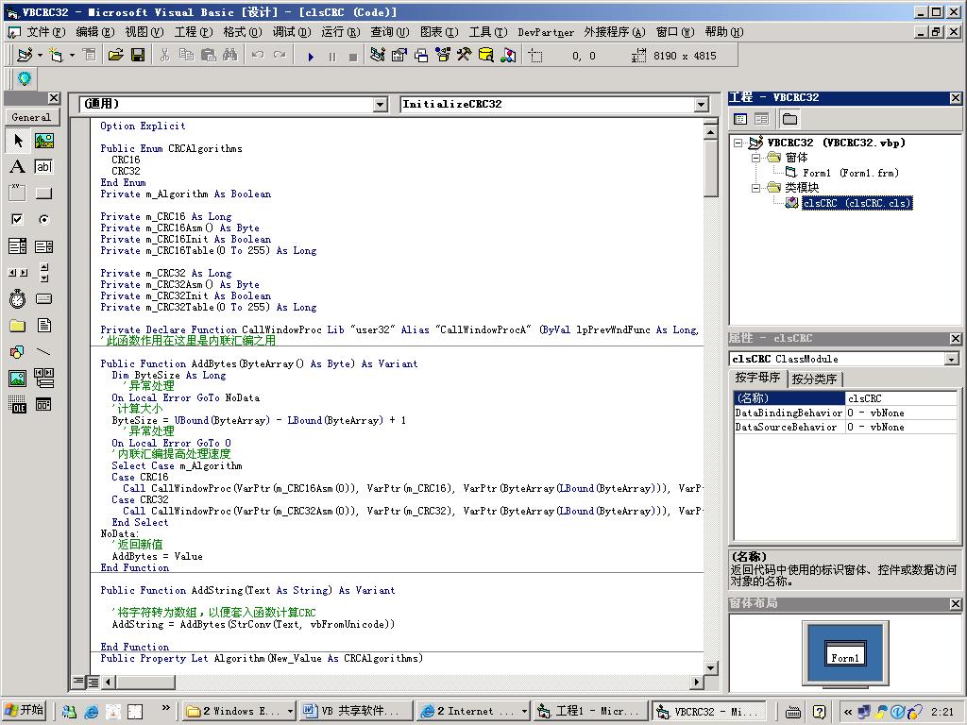Screen dimensions: 967x725
Task: Close the toolbox panel
Action: point(54,97)
